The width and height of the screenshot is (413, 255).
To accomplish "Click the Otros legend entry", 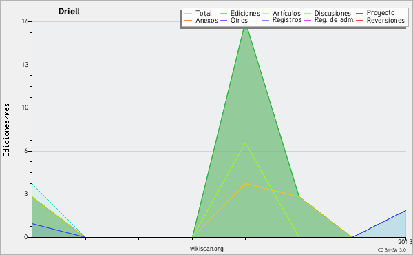I will 239,20.
